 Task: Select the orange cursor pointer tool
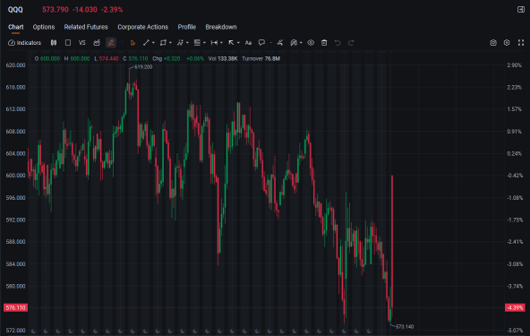[x=132, y=43]
